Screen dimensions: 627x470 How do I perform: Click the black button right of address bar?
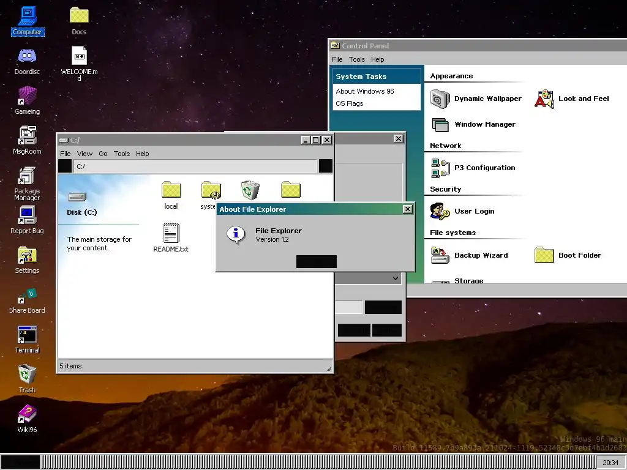point(326,166)
